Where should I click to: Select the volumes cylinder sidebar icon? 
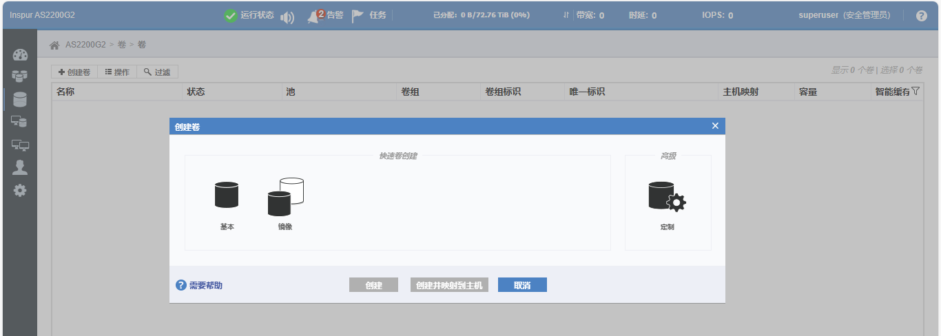[x=20, y=100]
